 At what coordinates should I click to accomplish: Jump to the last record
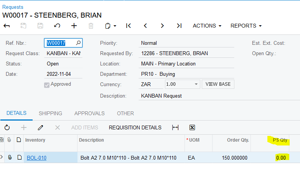click(179, 26)
